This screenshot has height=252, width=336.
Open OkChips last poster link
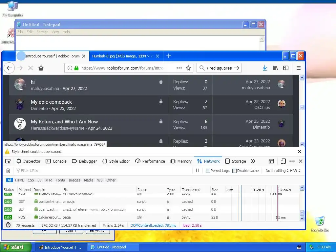click(x=262, y=108)
